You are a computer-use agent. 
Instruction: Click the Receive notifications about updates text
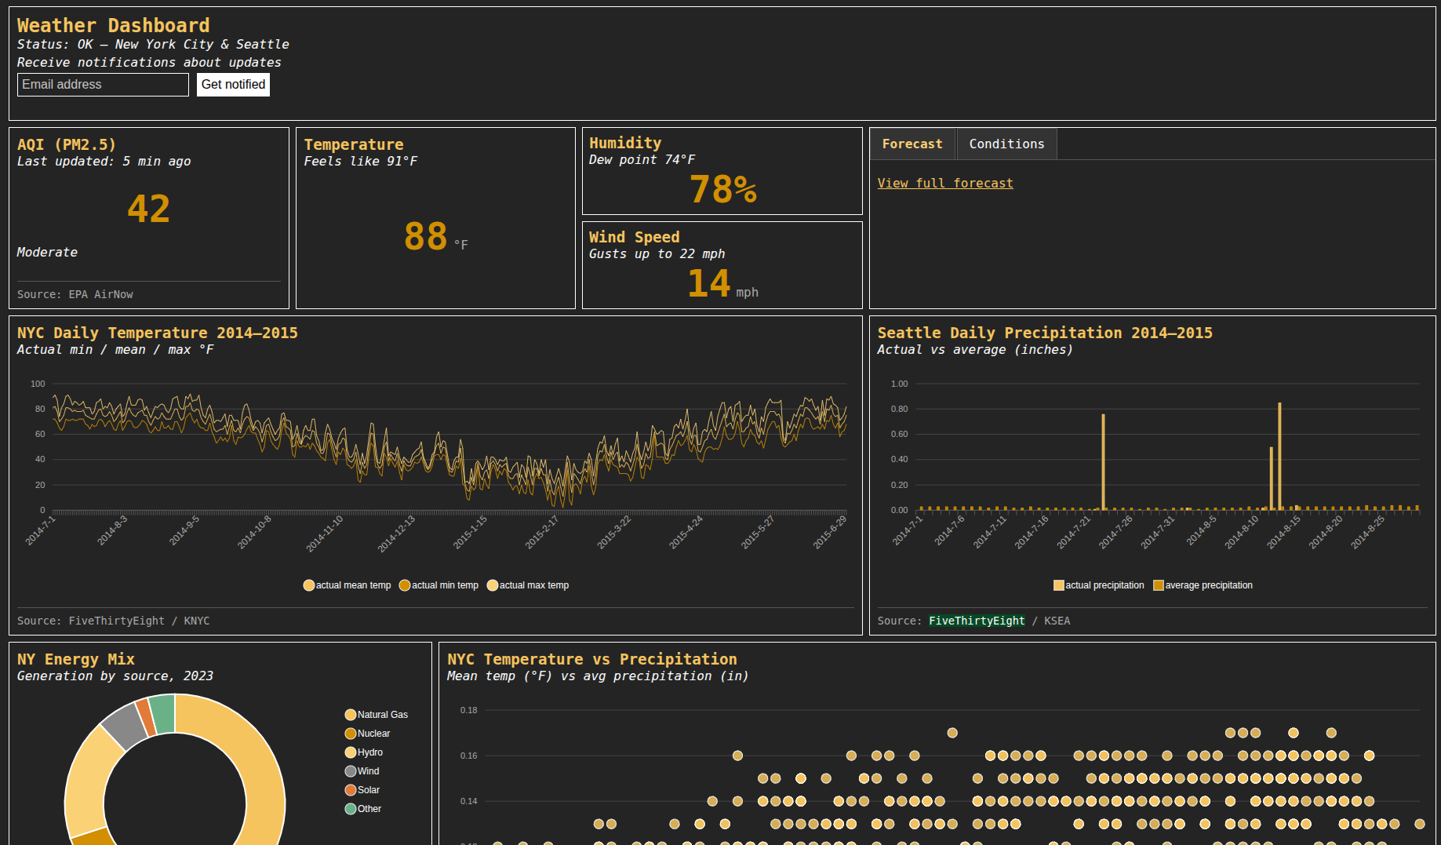[x=149, y=62]
